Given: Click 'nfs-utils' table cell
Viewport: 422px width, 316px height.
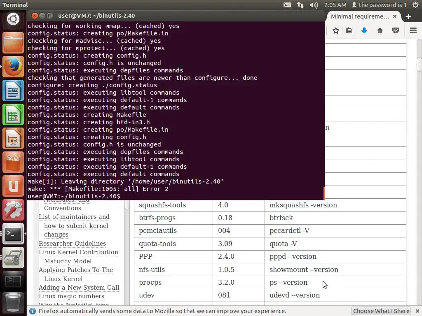Looking at the screenshot, I should [x=173, y=270].
